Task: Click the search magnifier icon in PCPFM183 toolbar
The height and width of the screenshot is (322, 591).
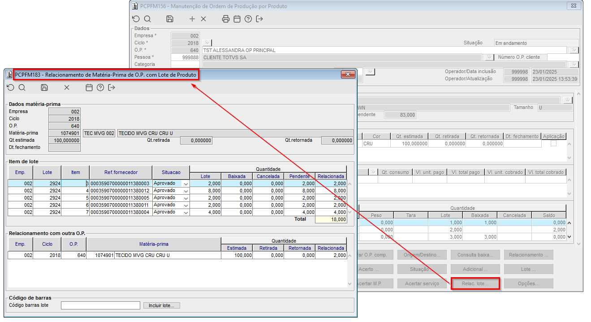Action: pos(22,87)
